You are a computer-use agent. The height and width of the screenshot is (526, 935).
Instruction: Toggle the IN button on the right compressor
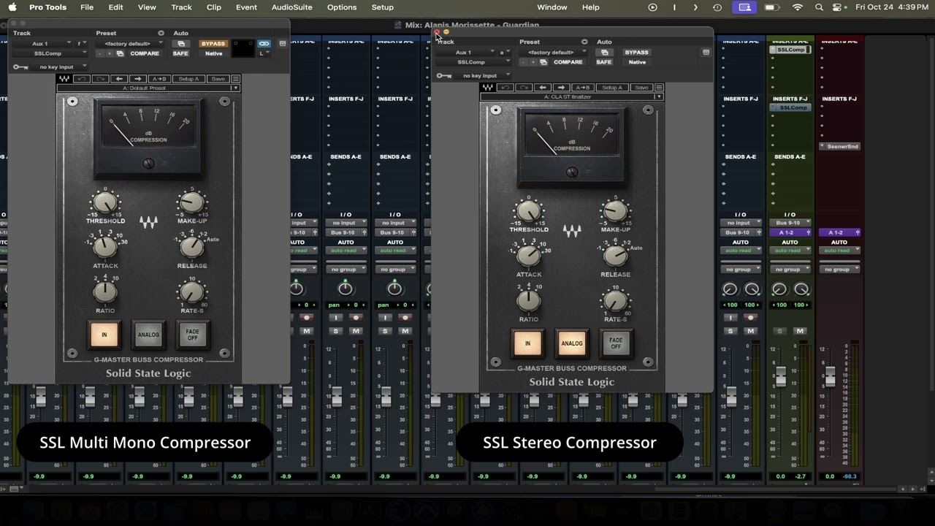click(527, 343)
